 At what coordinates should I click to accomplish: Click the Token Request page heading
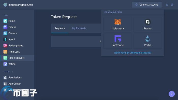[x=64, y=17]
